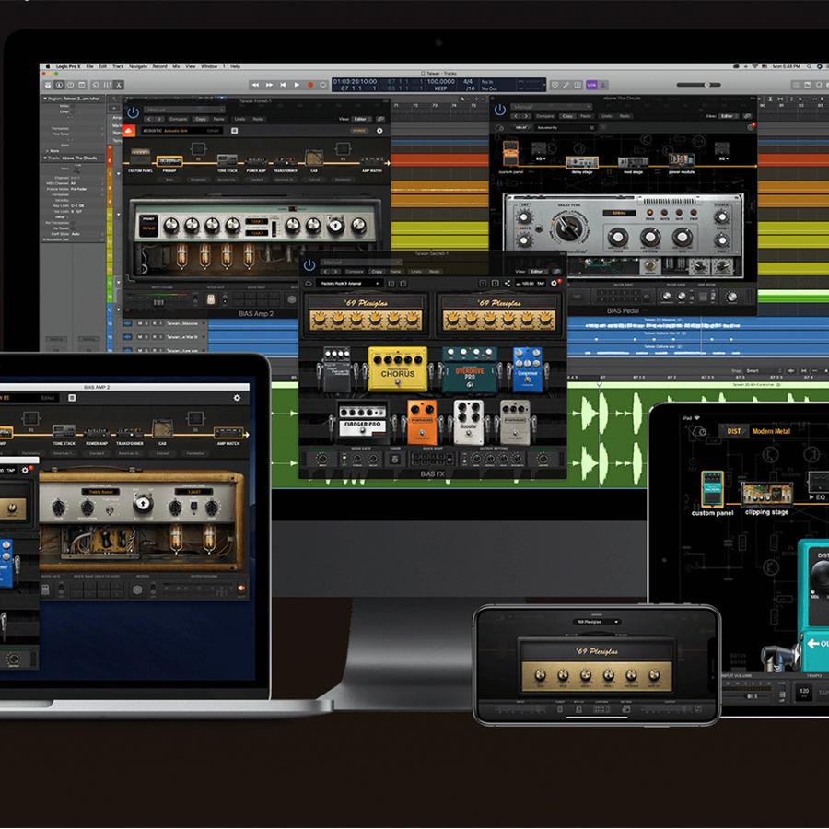
Task: Open the Window menu
Action: click(x=209, y=66)
